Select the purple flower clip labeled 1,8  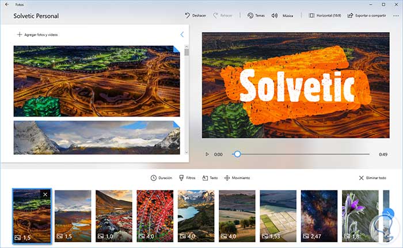pos(360,216)
